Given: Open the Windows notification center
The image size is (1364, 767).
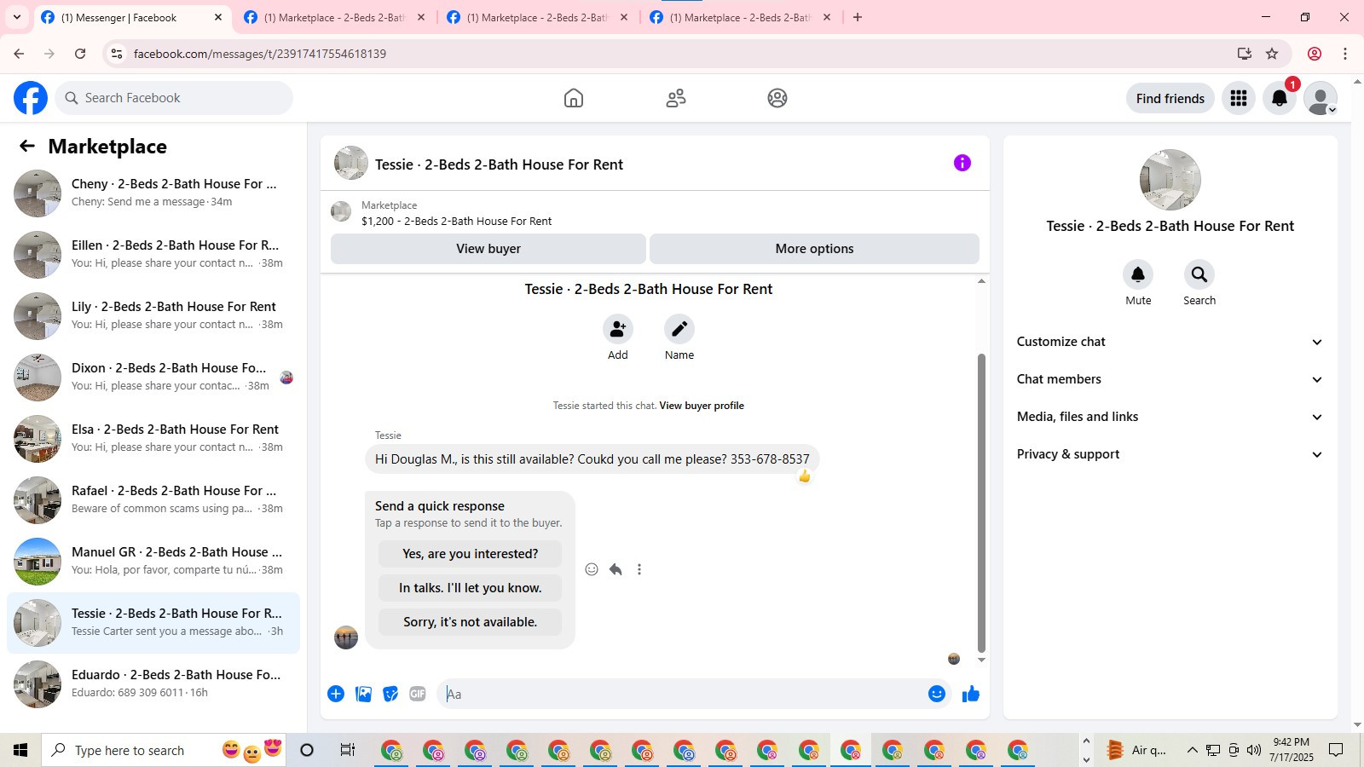Looking at the screenshot, I should coord(1336,750).
